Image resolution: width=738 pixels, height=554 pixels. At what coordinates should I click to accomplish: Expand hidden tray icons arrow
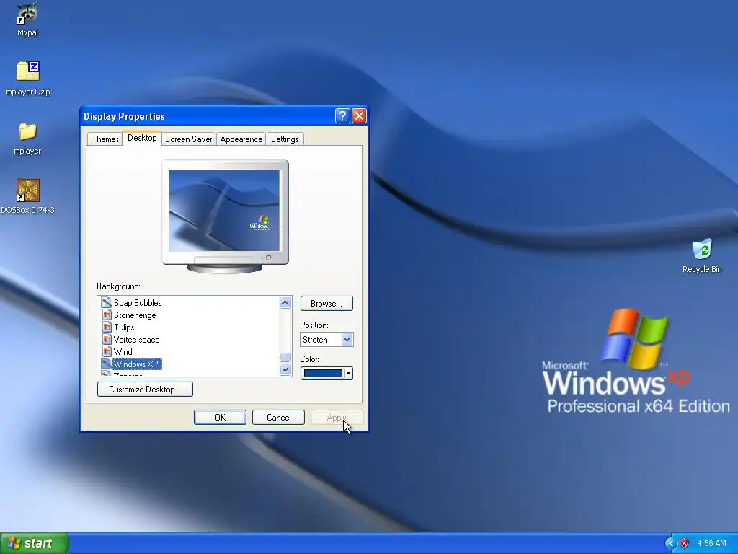pos(670,543)
